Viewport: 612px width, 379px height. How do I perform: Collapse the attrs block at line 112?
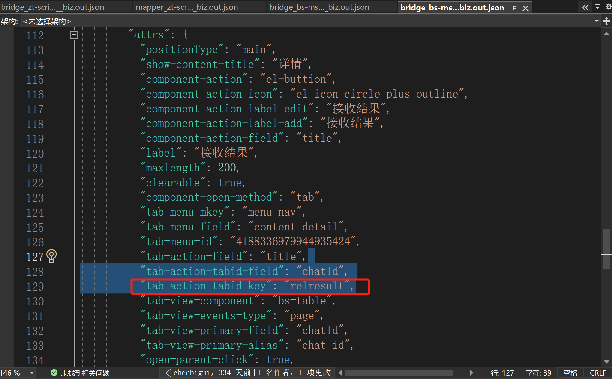pyautogui.click(x=74, y=35)
